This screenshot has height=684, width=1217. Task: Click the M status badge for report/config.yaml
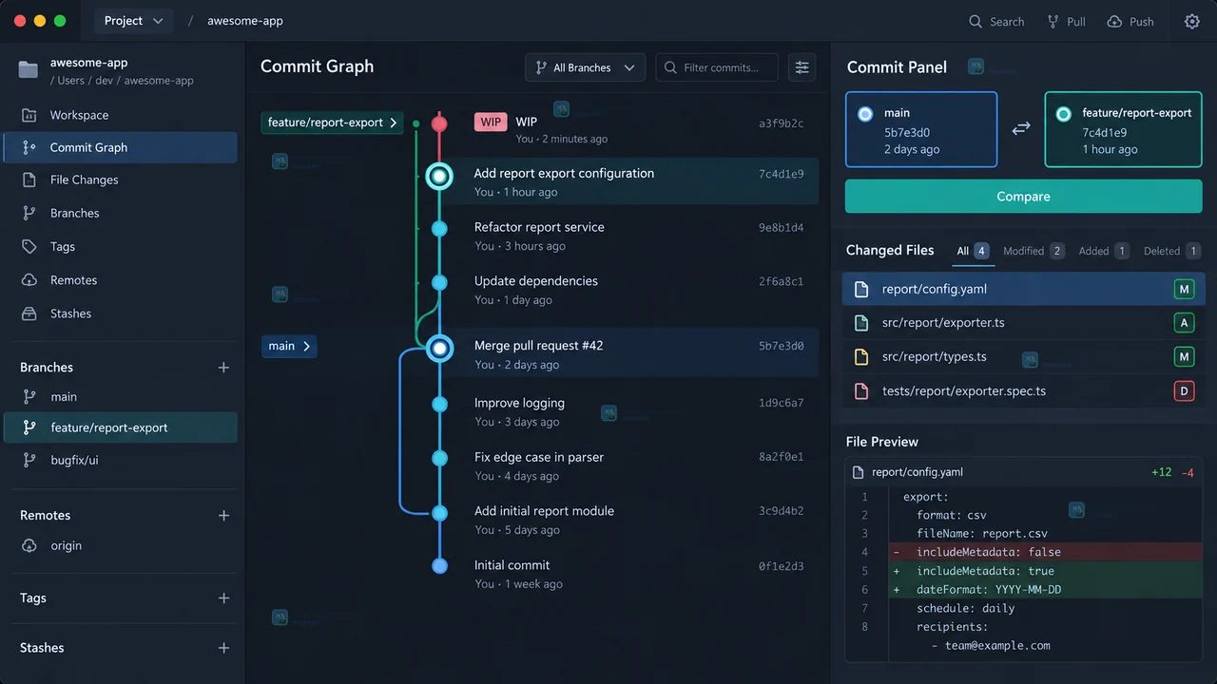(x=1184, y=289)
